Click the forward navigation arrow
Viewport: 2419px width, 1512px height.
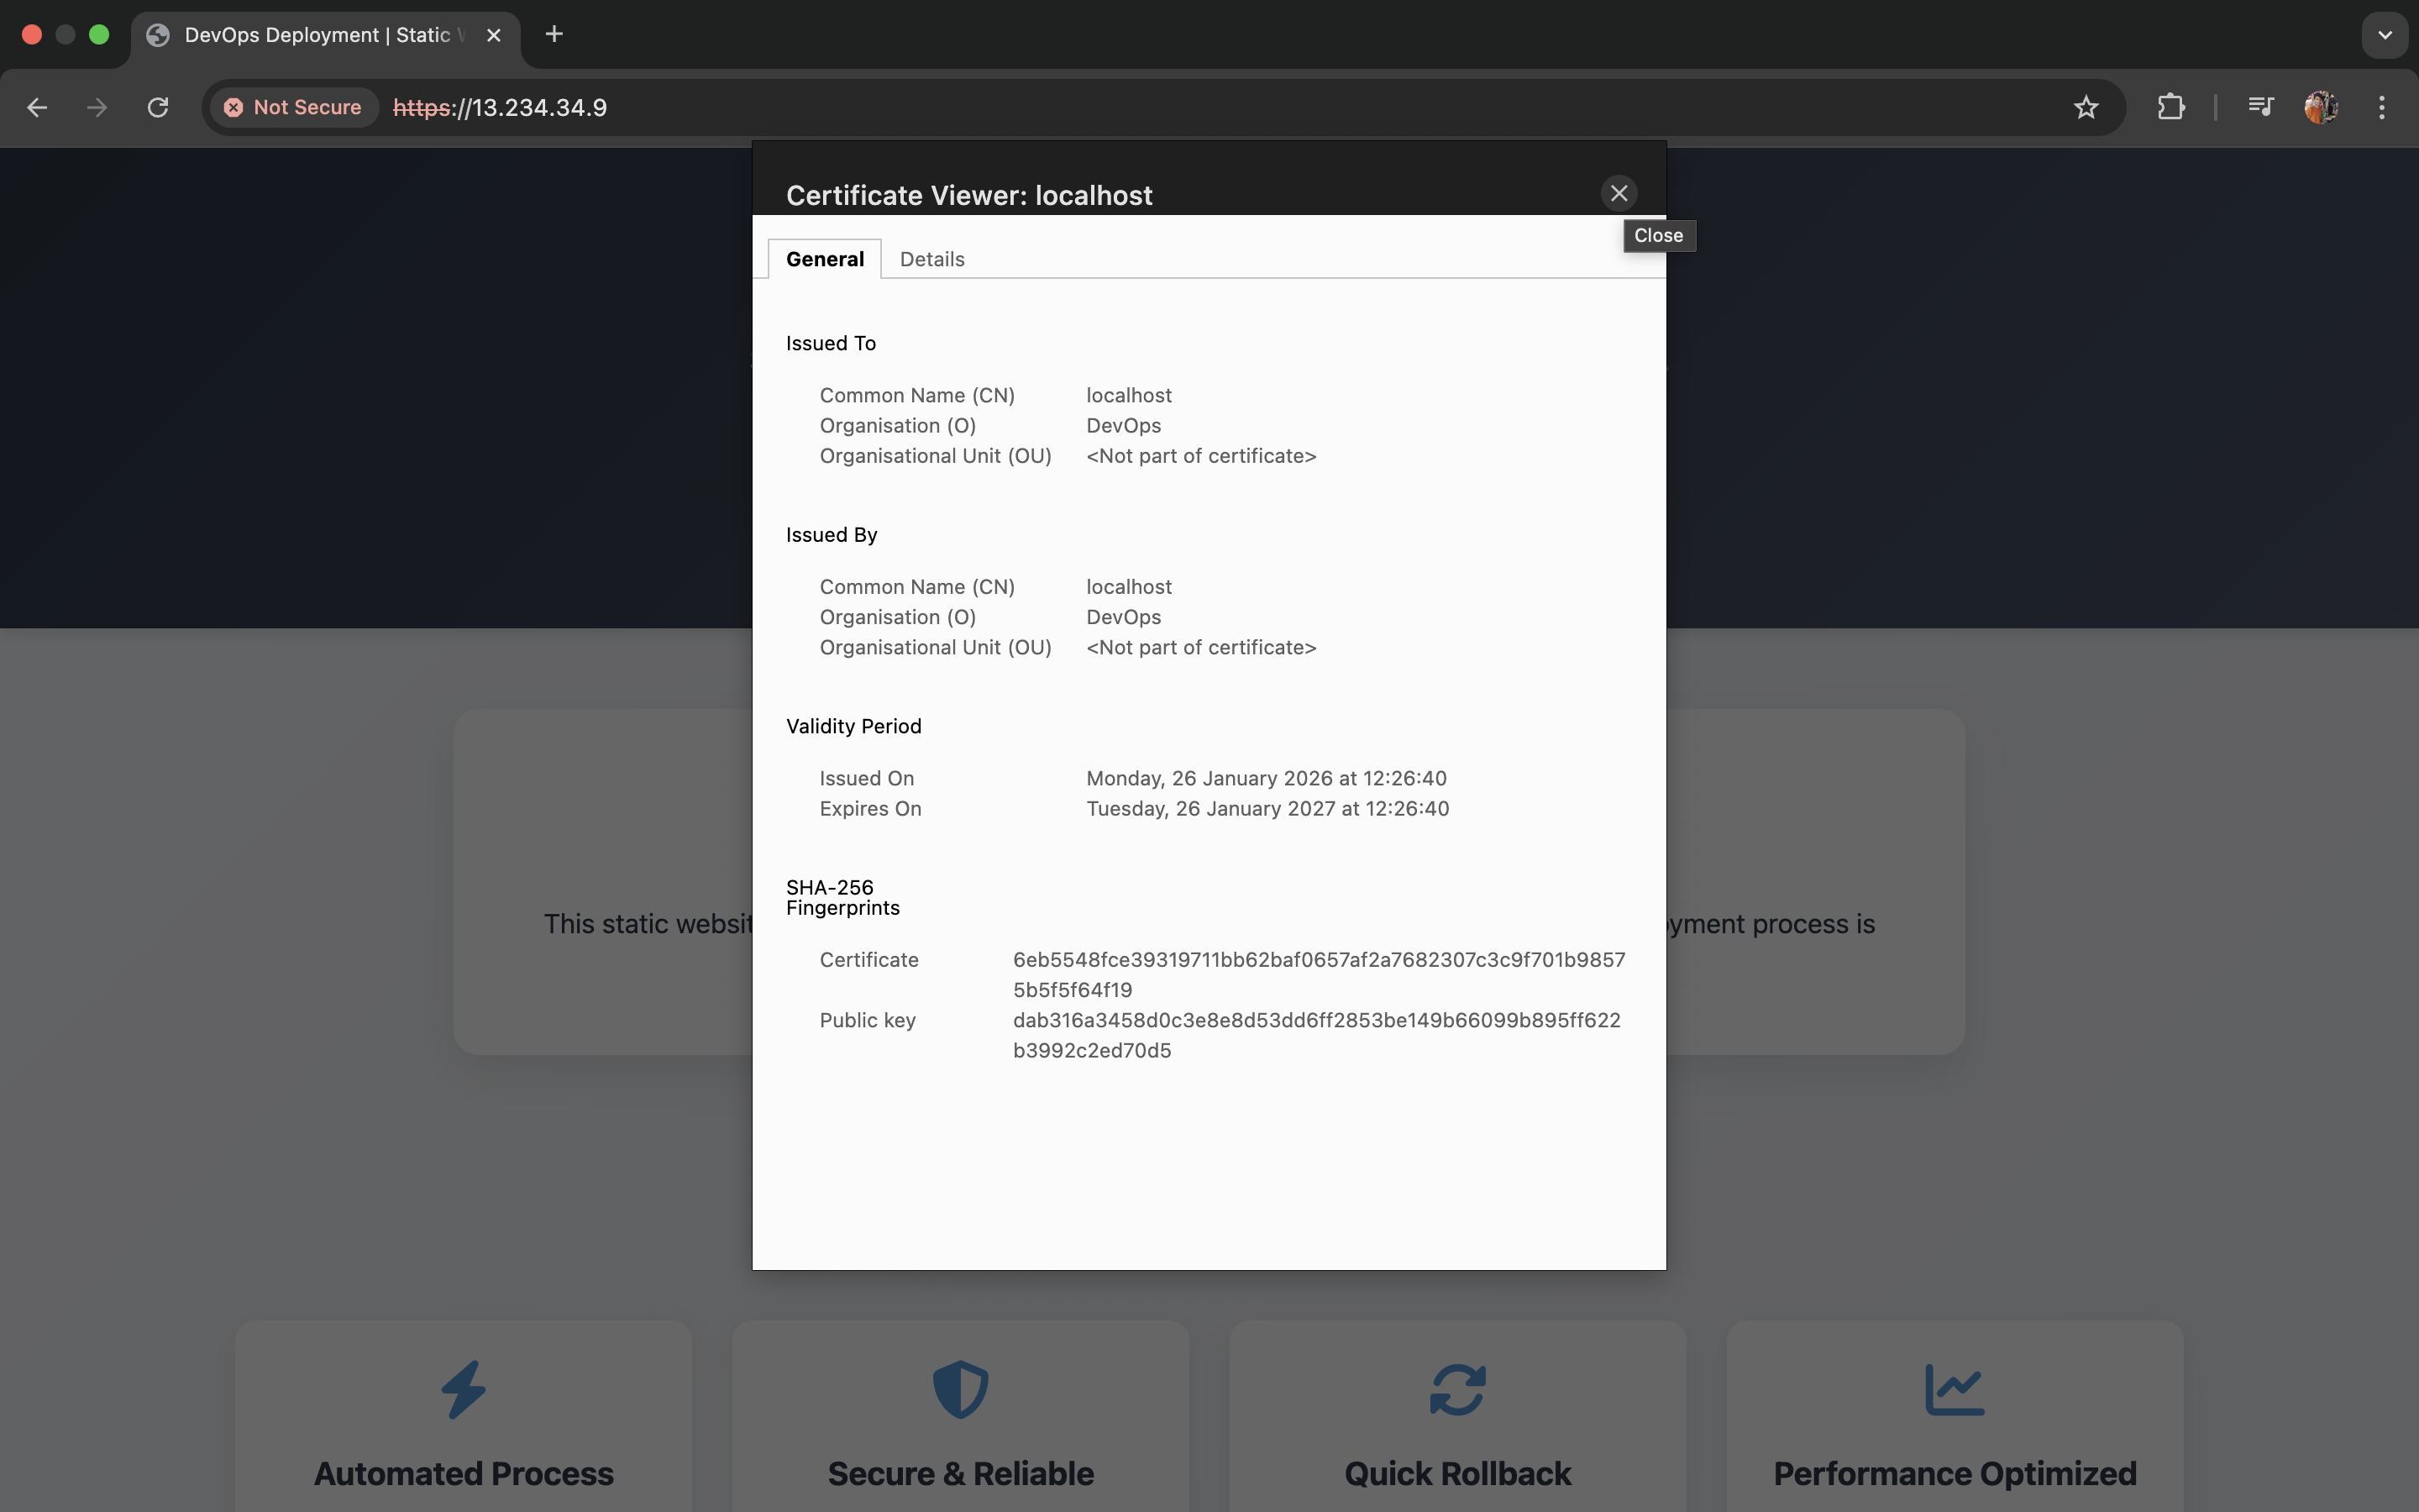[96, 107]
